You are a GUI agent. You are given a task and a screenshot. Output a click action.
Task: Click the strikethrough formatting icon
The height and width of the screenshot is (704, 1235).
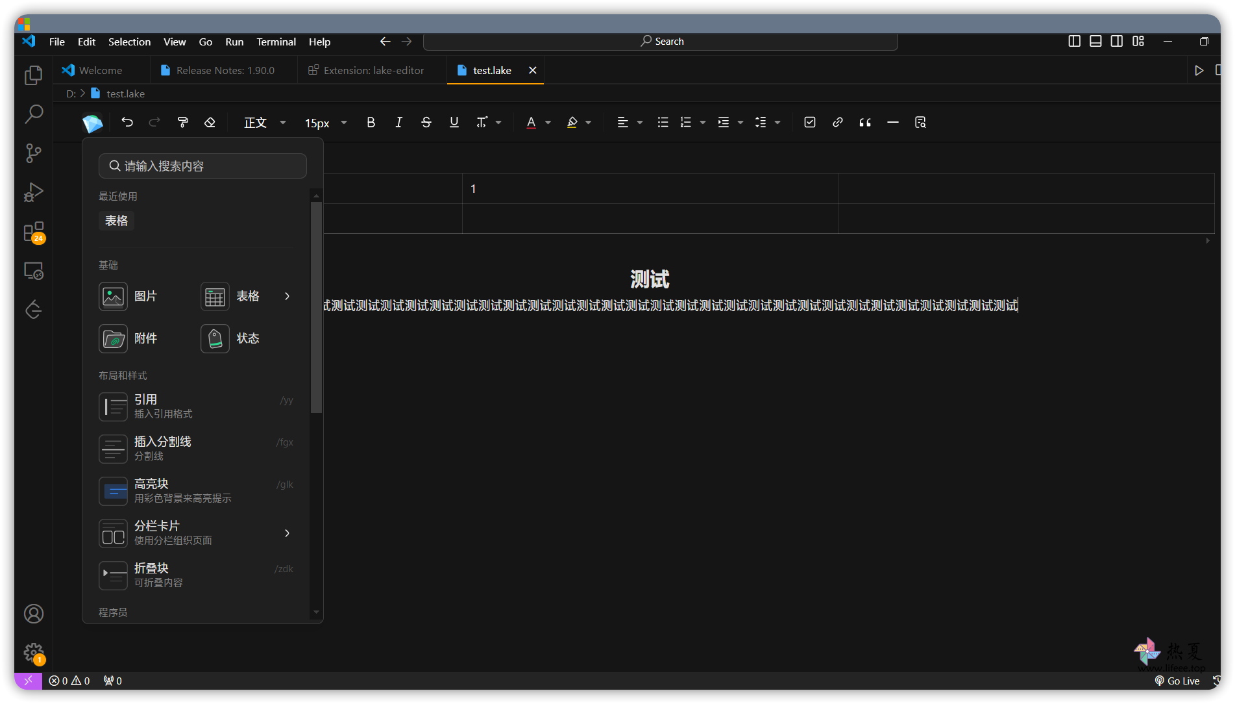426,122
